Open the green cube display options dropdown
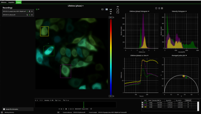The height and width of the screenshot is (114, 201). [x=37, y=9]
